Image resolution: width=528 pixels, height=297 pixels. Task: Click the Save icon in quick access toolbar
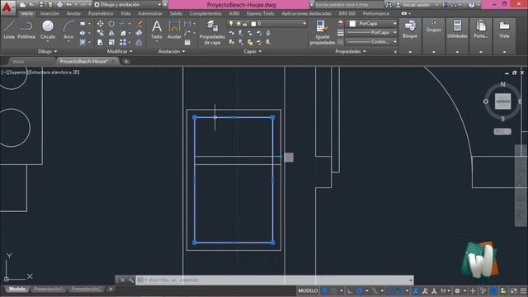point(41,5)
